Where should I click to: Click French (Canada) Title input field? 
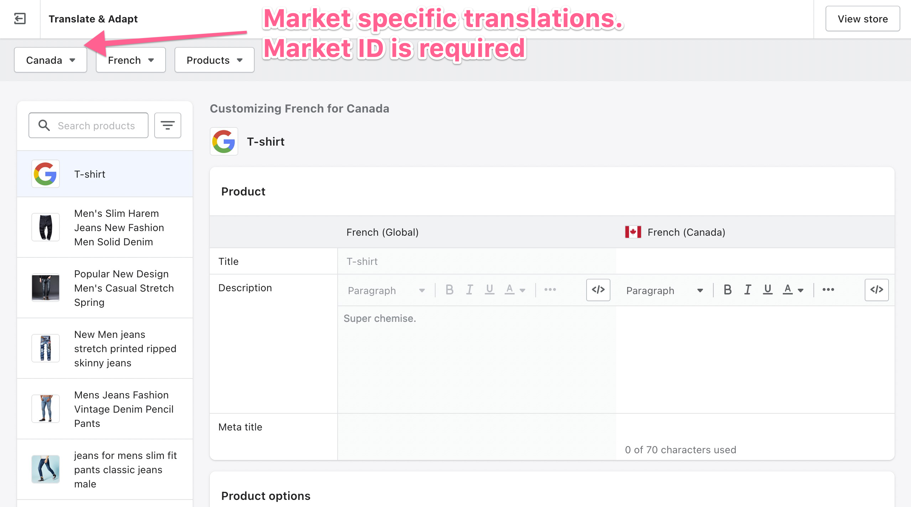pyautogui.click(x=755, y=261)
